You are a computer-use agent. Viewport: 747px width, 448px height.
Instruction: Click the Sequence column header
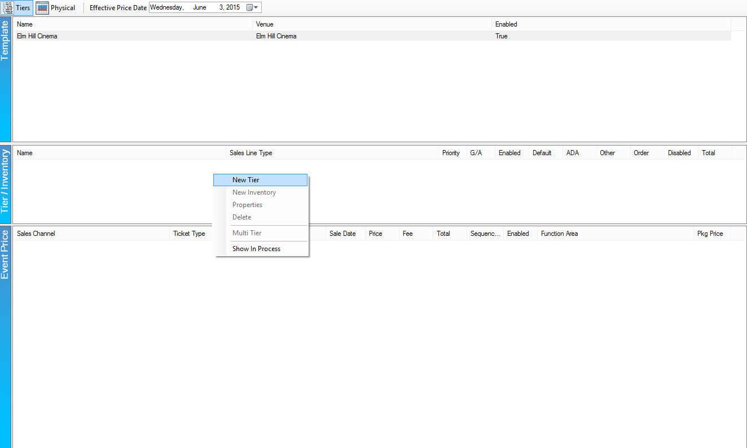click(x=485, y=234)
